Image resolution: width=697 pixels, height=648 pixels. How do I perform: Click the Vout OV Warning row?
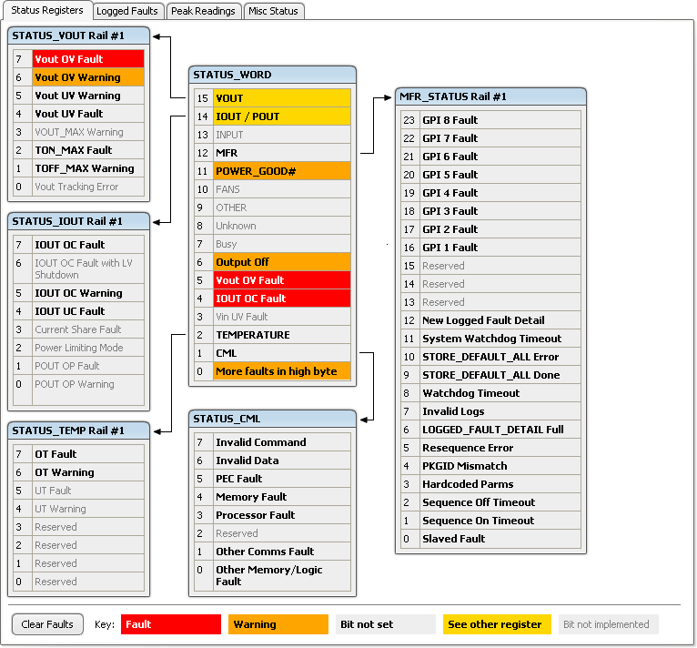(x=88, y=77)
